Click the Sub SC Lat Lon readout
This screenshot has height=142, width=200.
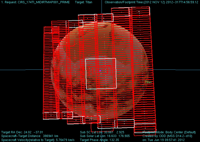pos(102,132)
